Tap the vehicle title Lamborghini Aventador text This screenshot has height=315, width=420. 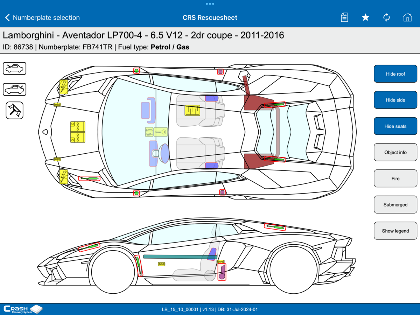143,35
